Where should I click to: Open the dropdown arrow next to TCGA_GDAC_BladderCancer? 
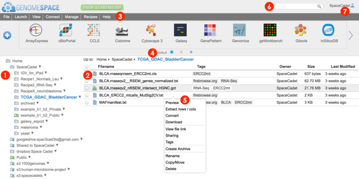click(80, 97)
